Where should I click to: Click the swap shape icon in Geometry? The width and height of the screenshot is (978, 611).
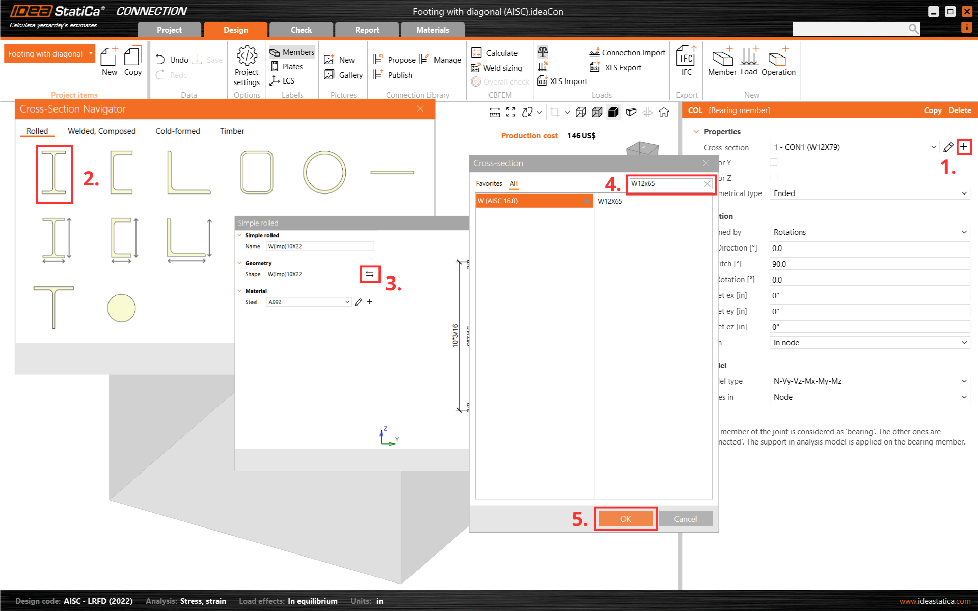(x=370, y=274)
